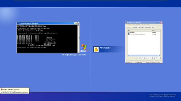Click the Commit Charge status bar entry
Image resolution: width=181 pixels, height=101 pixels.
coord(153,62)
